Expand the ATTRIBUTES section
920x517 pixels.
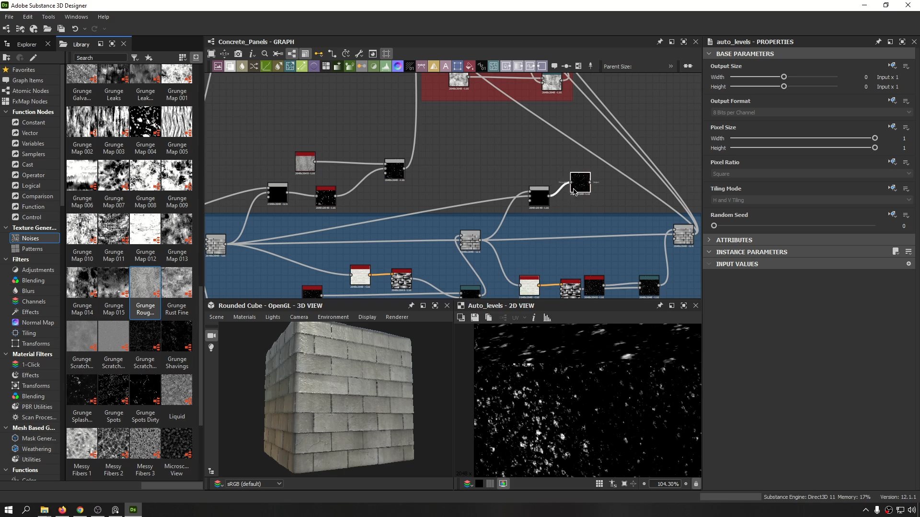point(734,240)
